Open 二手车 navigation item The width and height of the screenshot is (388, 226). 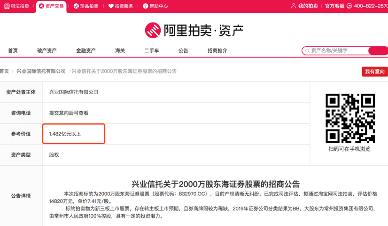[152, 50]
